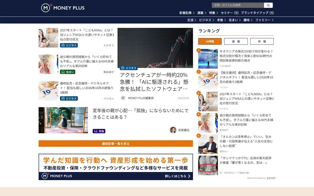Open left-list 2027年スタート「こどもNISA」article title
Viewport: 314px width, 196px height.
(x=87, y=35)
